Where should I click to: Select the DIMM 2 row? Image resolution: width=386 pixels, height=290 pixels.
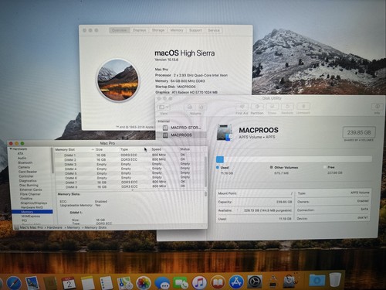coord(130,160)
